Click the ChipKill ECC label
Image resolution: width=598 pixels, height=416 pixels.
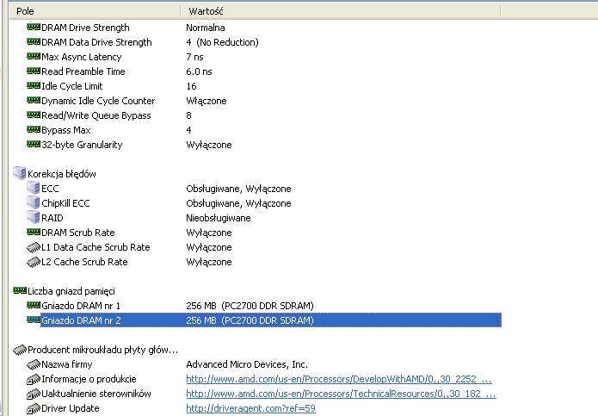pos(65,203)
